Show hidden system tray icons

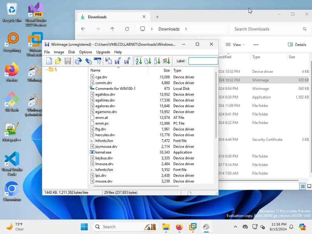click(236, 227)
